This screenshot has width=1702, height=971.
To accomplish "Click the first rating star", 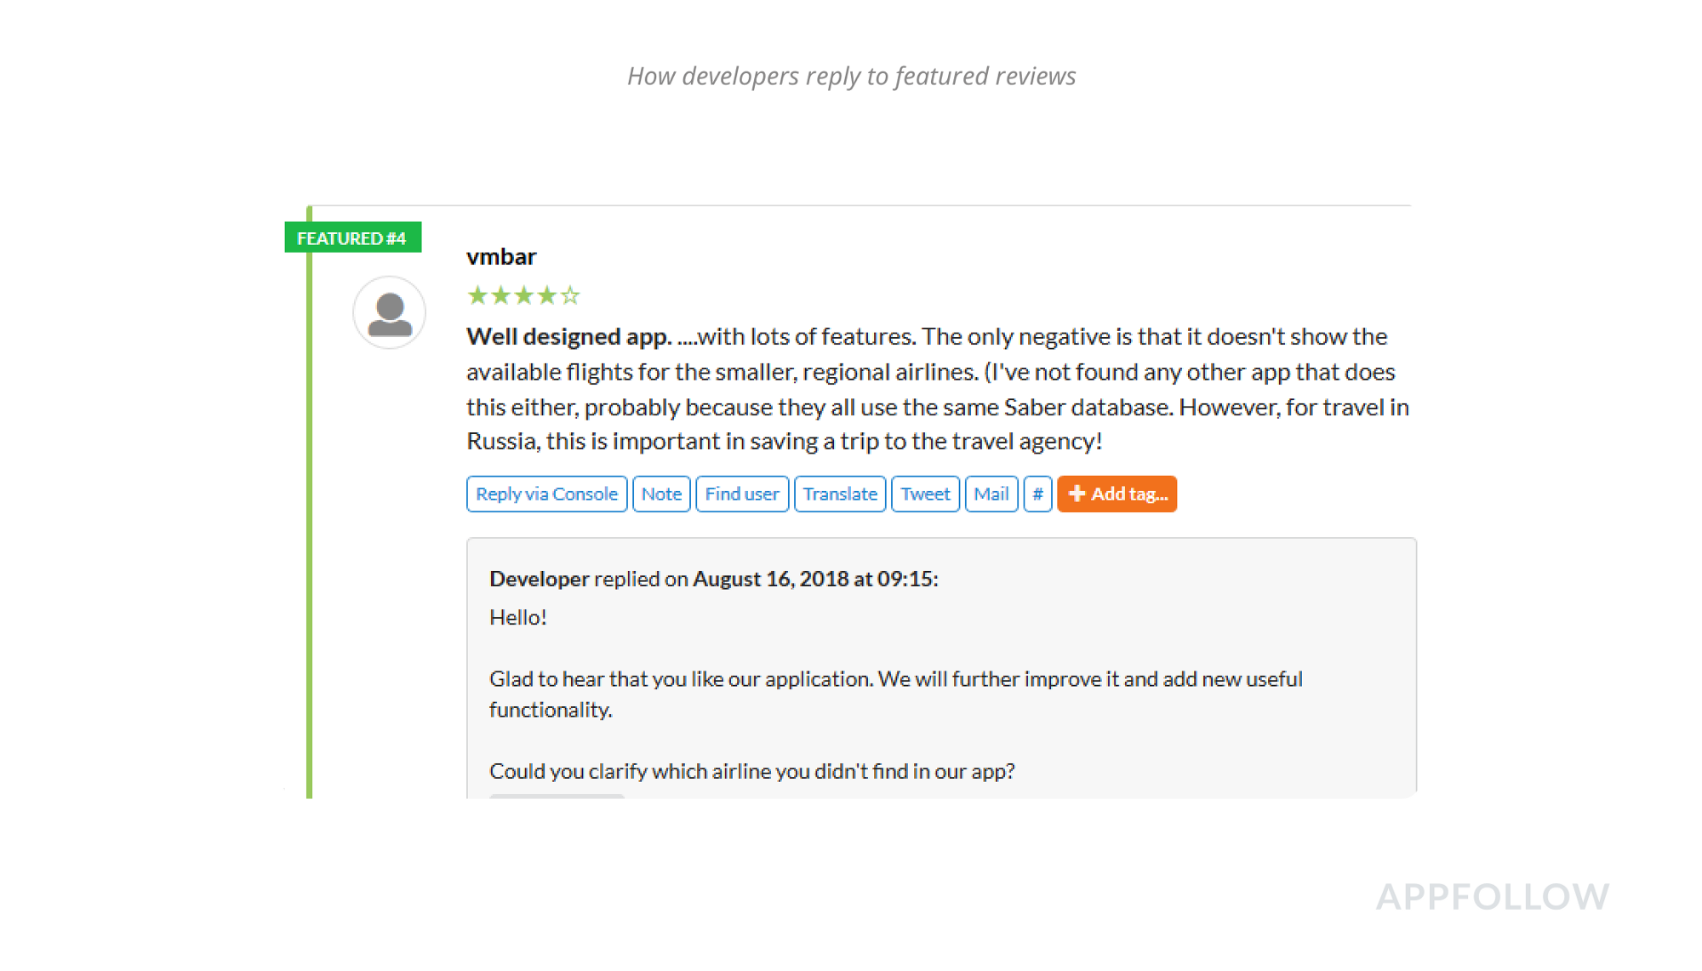I will coord(477,295).
